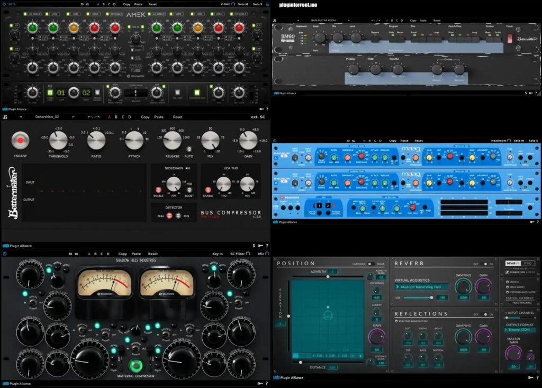The image size is (542, 388).
Task: Click Copy in Bus Compressor toolbar
Action: [x=145, y=117]
